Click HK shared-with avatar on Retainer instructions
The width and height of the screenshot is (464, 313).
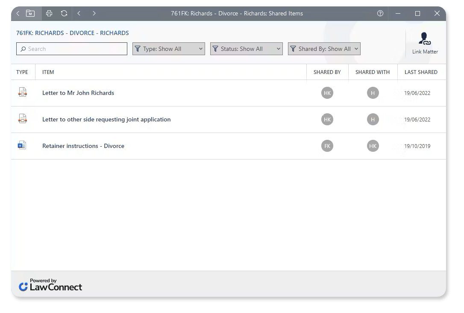(x=373, y=146)
